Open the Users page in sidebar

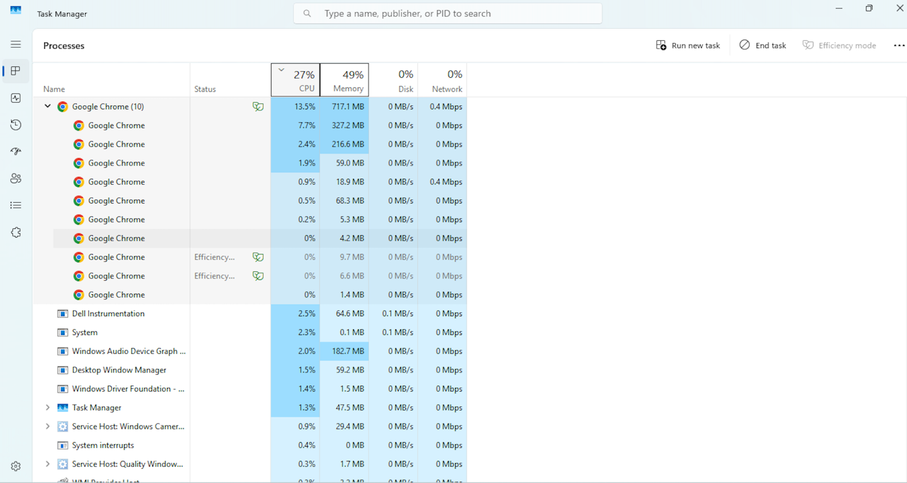point(16,179)
